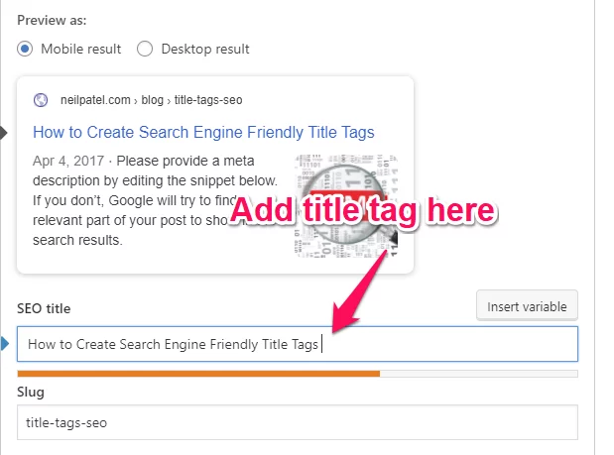Open the preview title link about Title Tags

(203, 132)
